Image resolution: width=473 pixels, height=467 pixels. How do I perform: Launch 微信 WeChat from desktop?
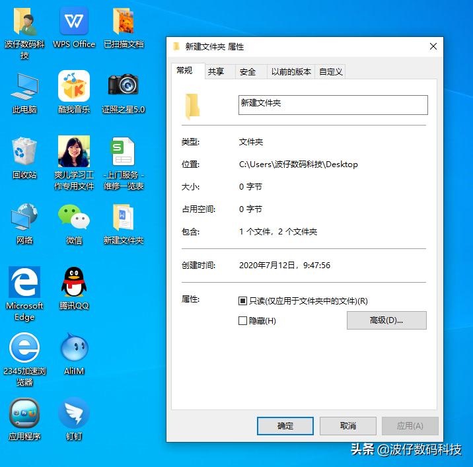74,217
